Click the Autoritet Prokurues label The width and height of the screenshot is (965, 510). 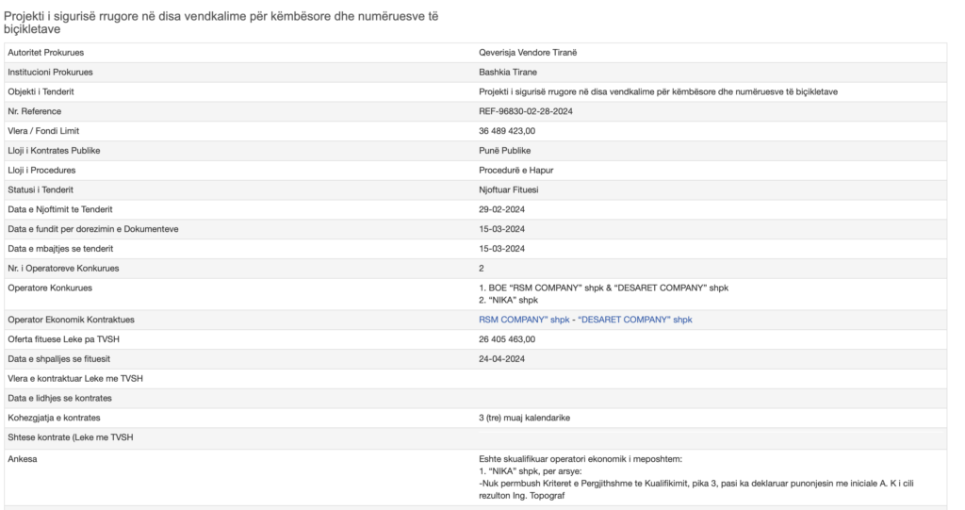click(45, 53)
